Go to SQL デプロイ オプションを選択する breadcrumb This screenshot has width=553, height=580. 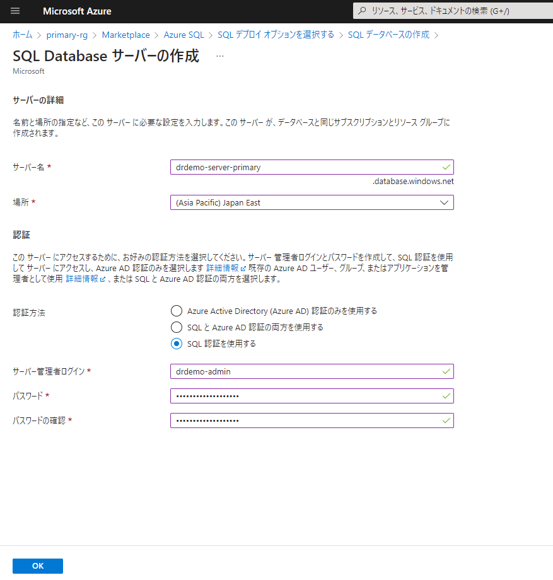point(276,35)
